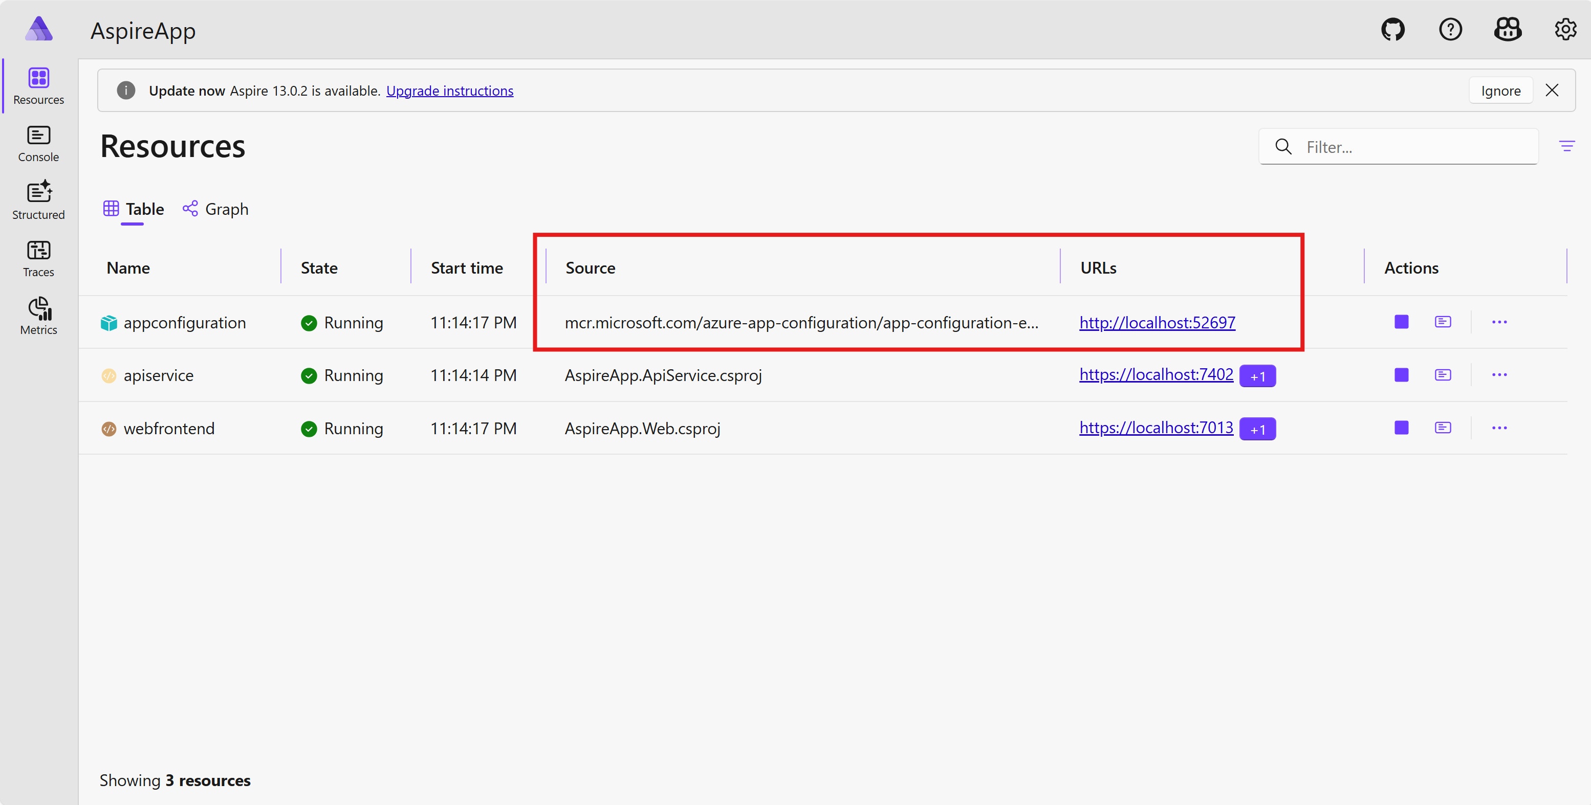The image size is (1591, 805).
Task: Open the Upgrade instructions link
Action: click(450, 91)
